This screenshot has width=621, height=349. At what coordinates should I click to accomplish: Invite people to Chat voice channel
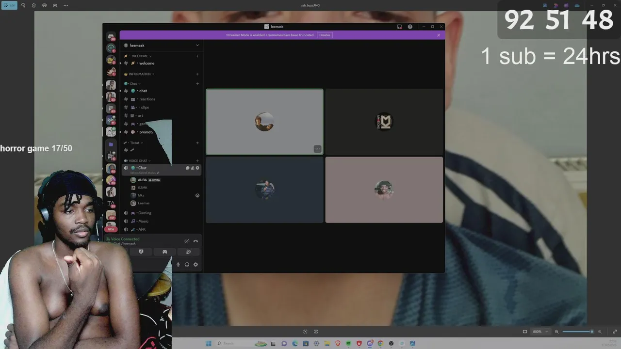(192, 168)
